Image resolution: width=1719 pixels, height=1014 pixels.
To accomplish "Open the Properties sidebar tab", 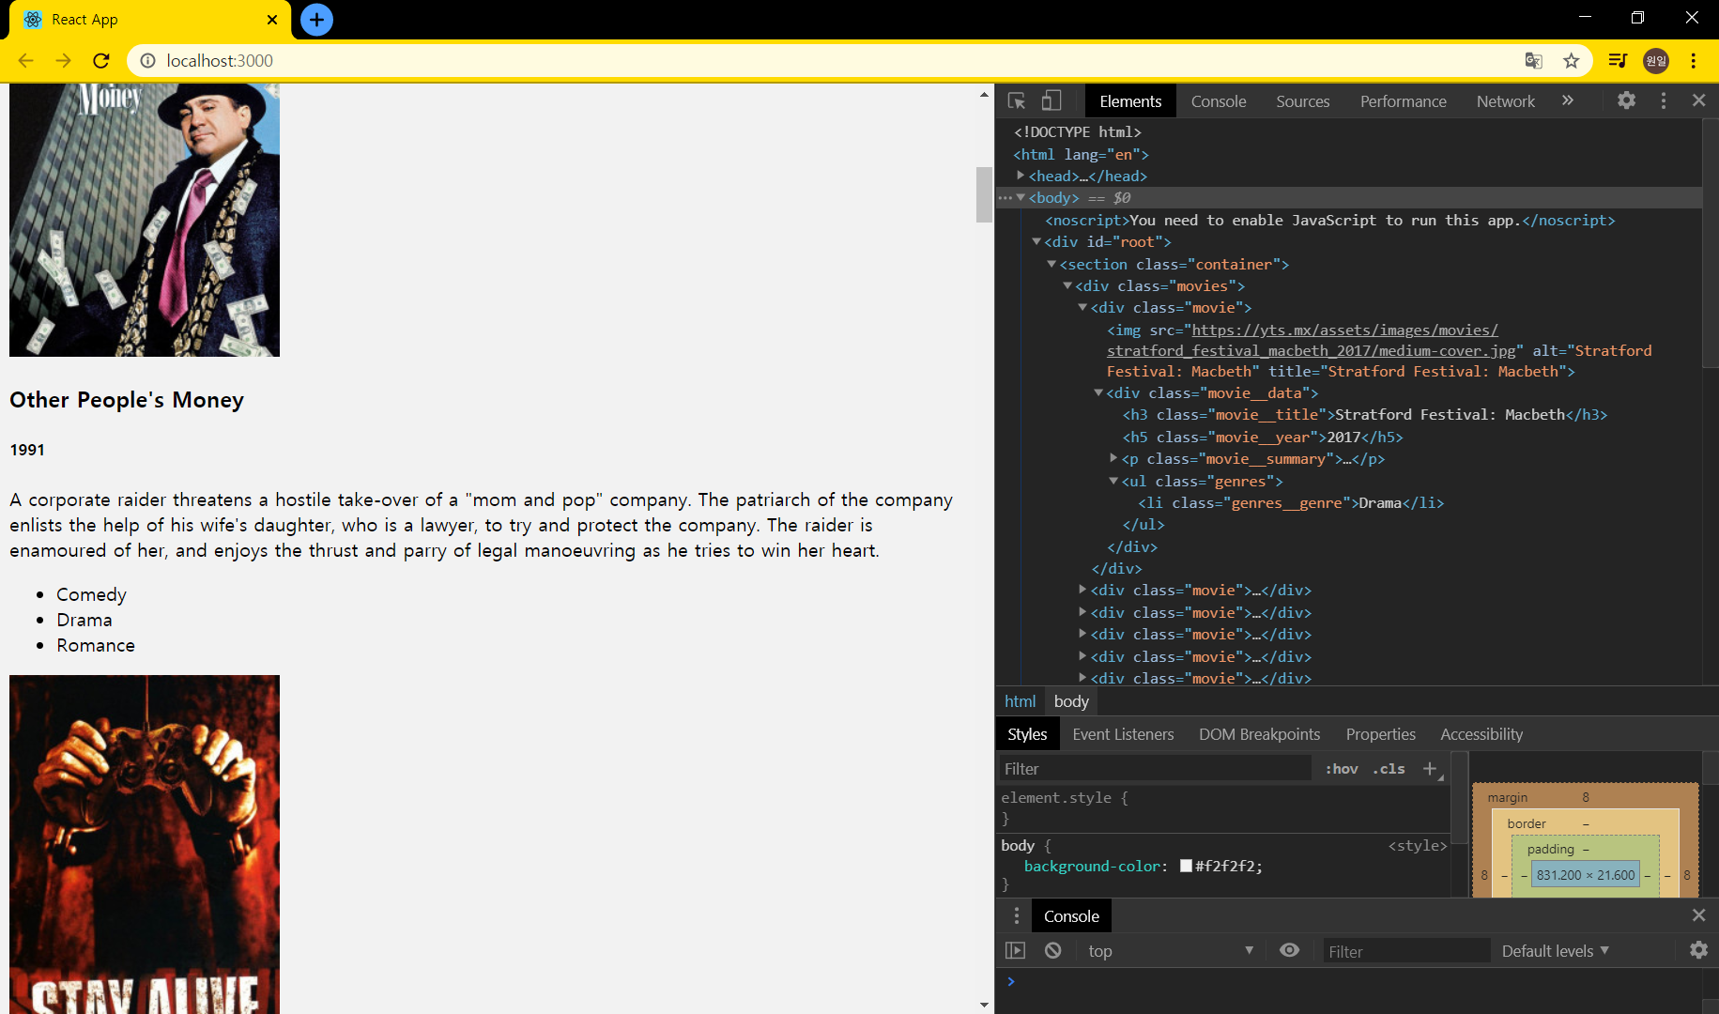I will tap(1380, 734).
